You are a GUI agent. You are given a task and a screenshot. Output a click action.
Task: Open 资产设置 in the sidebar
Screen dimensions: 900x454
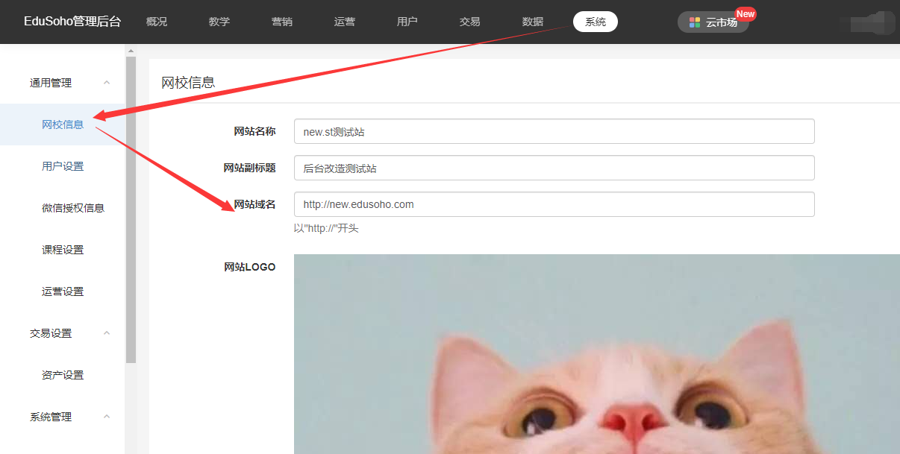(x=63, y=375)
